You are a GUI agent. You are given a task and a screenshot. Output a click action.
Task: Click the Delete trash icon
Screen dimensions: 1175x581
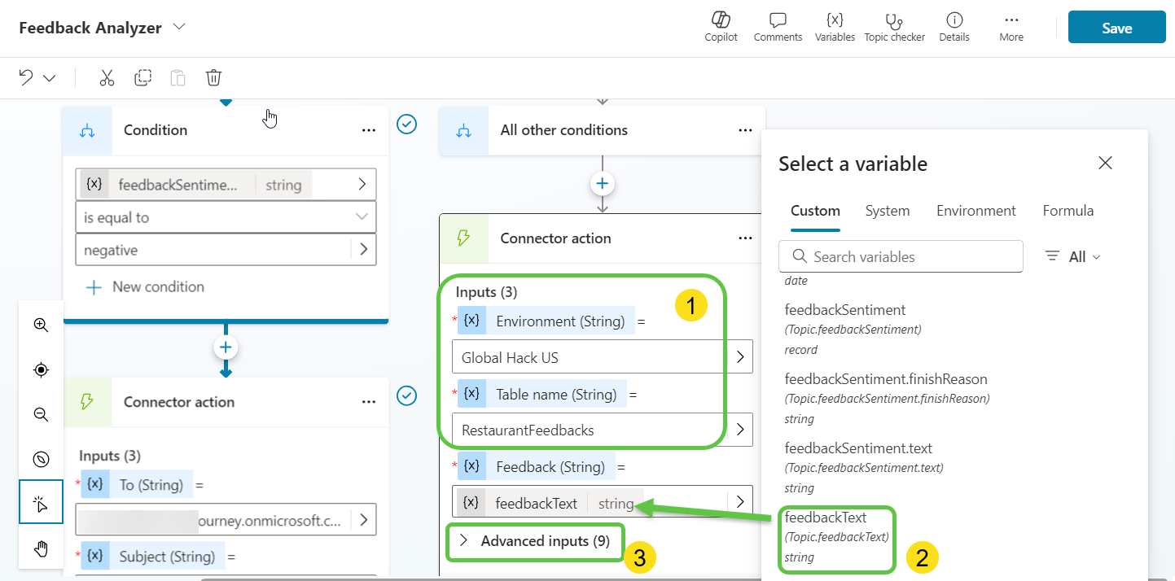(213, 78)
